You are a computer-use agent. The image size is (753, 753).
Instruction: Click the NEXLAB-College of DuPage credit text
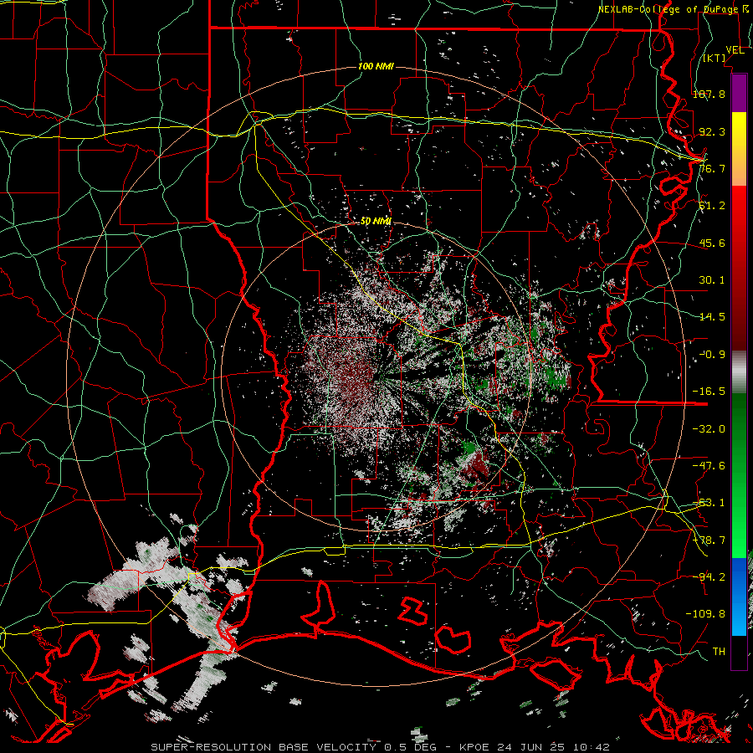672,9
